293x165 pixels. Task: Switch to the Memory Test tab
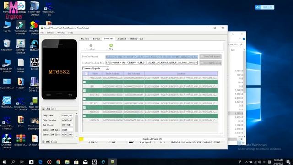[136, 39]
